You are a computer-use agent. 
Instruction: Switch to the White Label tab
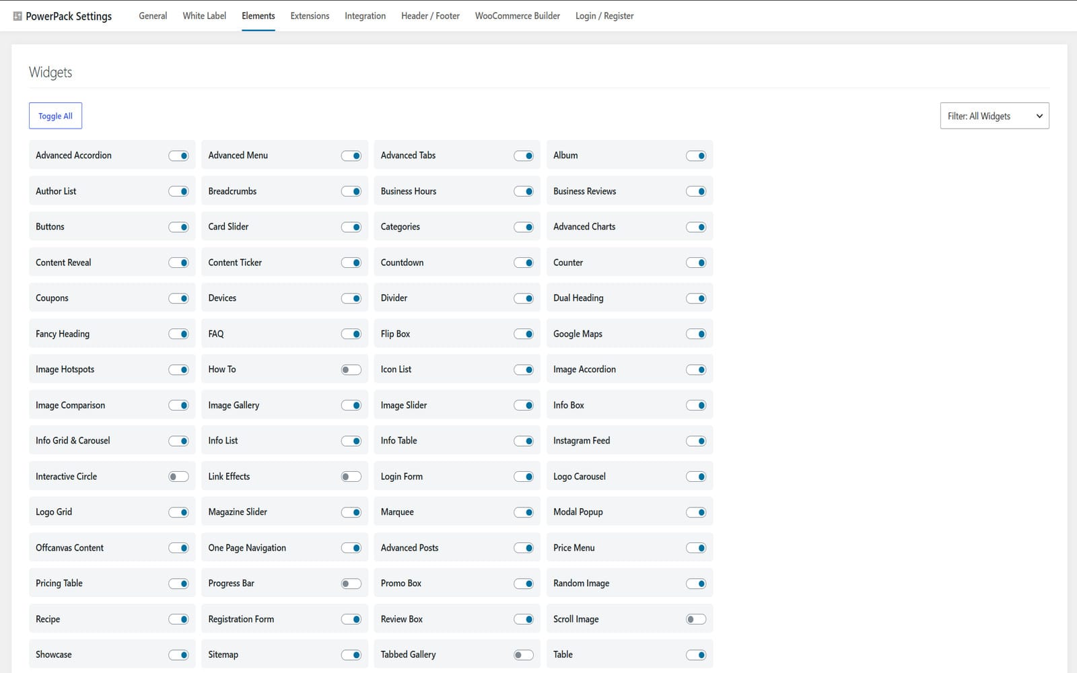204,16
